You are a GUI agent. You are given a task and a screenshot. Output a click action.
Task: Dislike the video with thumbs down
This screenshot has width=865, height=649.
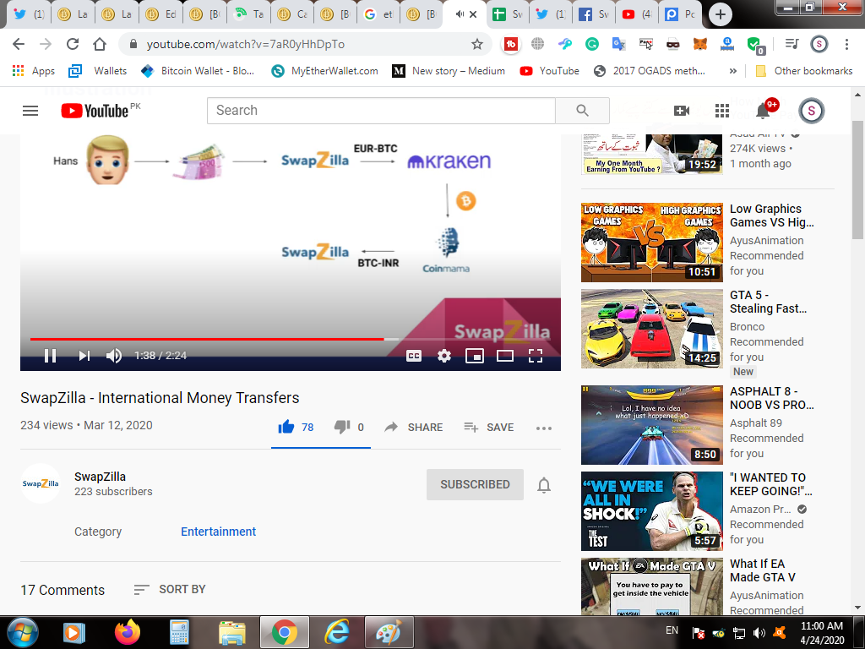point(342,427)
